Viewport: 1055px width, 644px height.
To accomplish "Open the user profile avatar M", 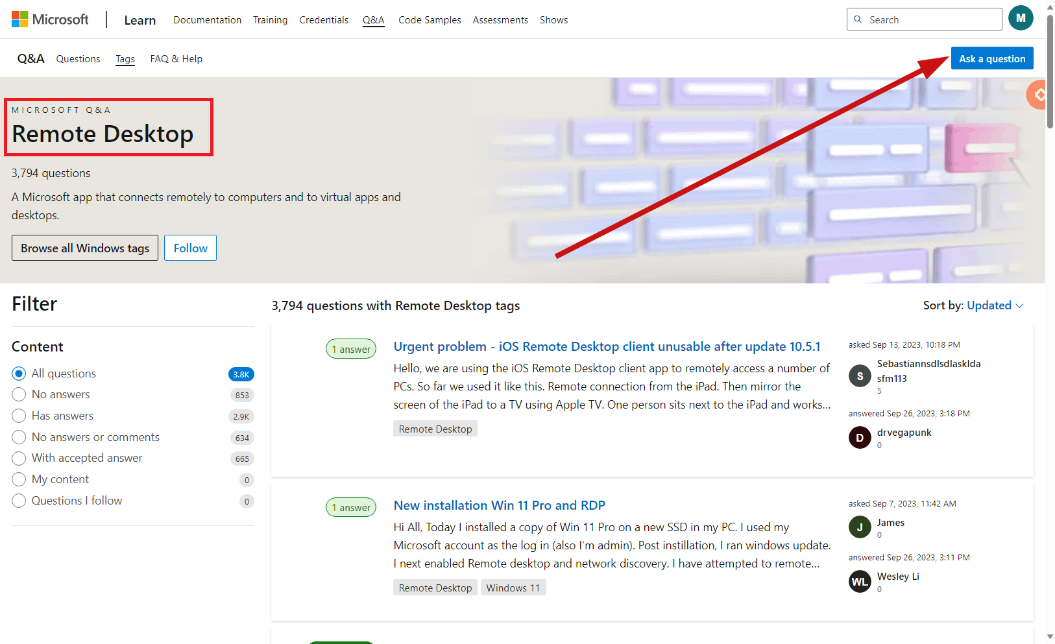I will 1021,18.
